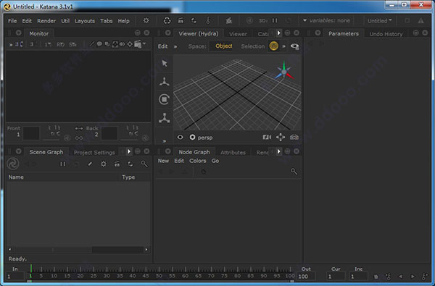Show more Viewer tabs with the arrow button

(278, 33)
